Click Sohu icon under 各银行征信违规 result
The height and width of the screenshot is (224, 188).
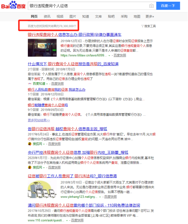[30, 144]
